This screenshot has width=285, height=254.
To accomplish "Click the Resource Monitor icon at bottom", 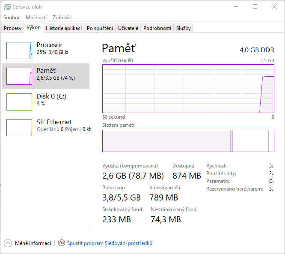I will pos(62,243).
